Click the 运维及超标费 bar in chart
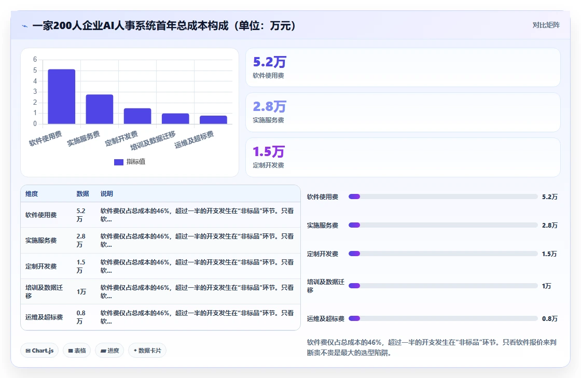 [x=213, y=120]
